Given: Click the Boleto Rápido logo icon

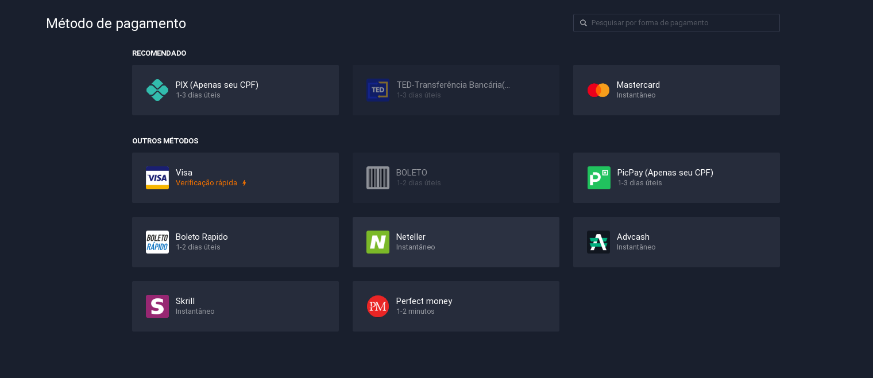Looking at the screenshot, I should (x=157, y=242).
